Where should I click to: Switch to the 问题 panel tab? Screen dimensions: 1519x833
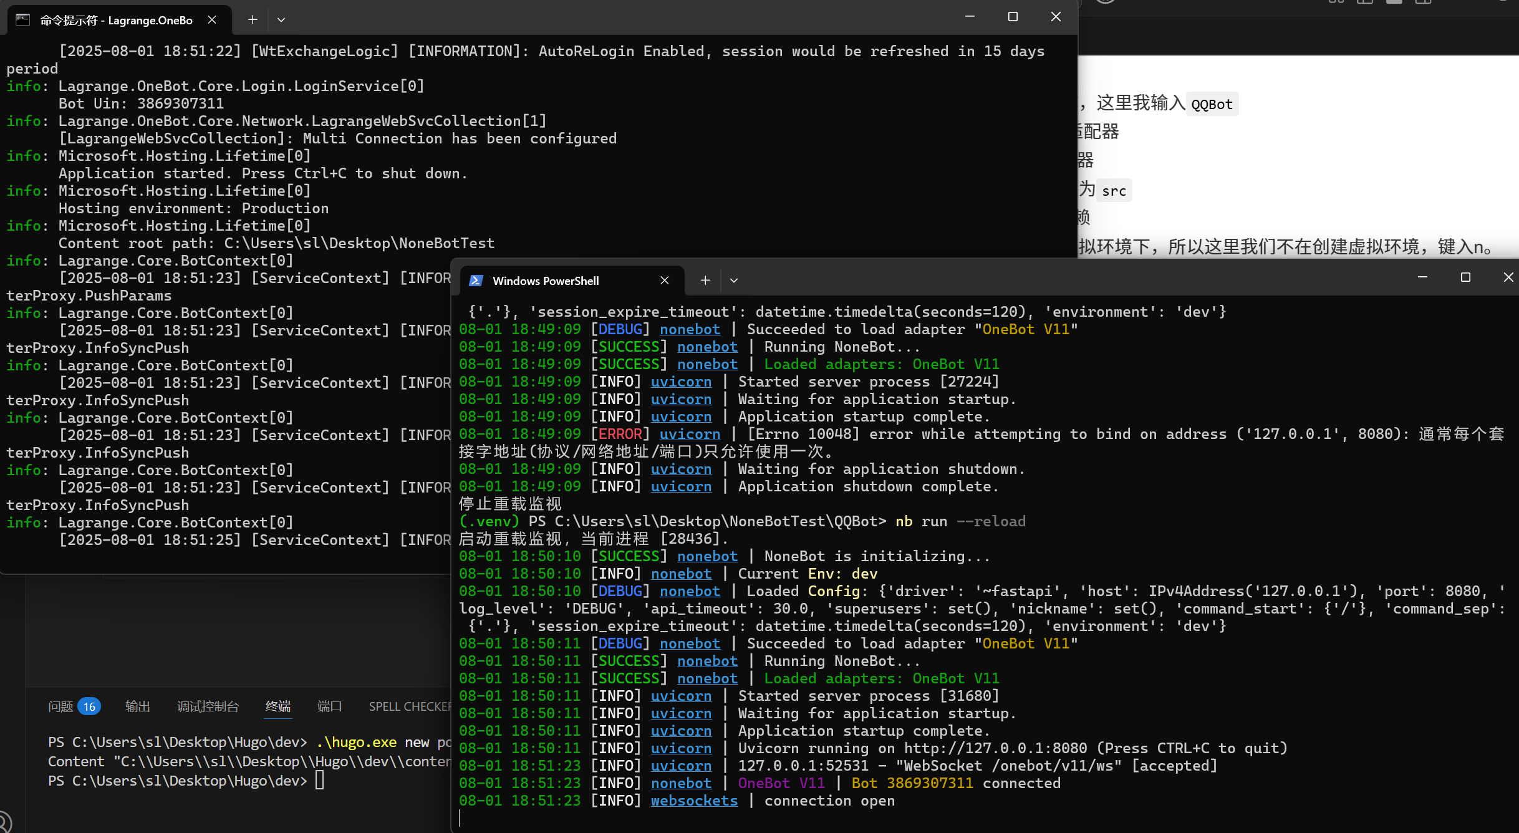click(60, 706)
